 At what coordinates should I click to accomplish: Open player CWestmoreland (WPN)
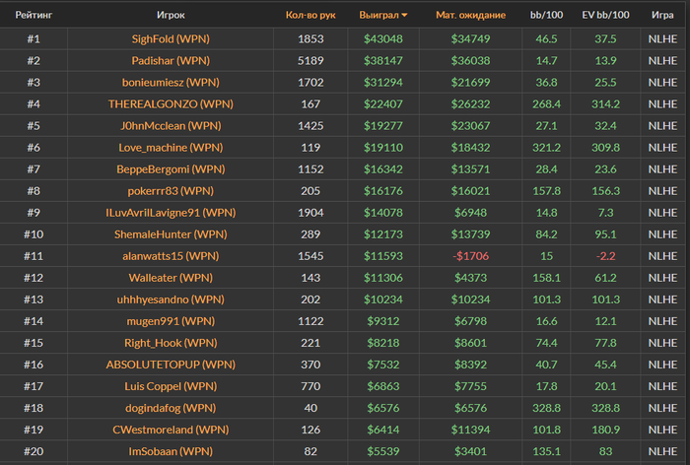coord(171,430)
